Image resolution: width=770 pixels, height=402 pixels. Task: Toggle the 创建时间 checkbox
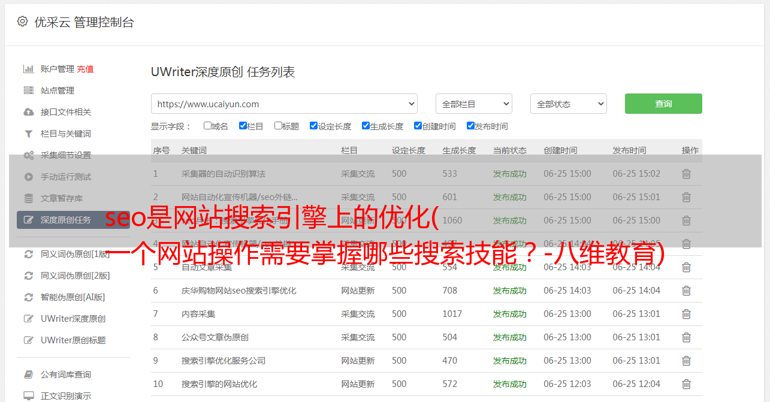click(418, 126)
